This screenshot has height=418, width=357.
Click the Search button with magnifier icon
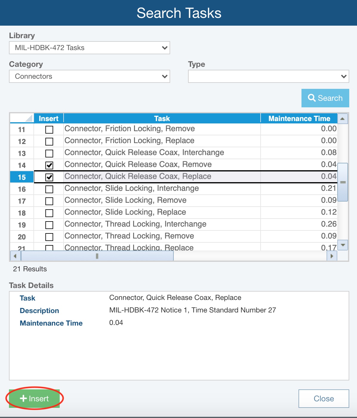[325, 98]
